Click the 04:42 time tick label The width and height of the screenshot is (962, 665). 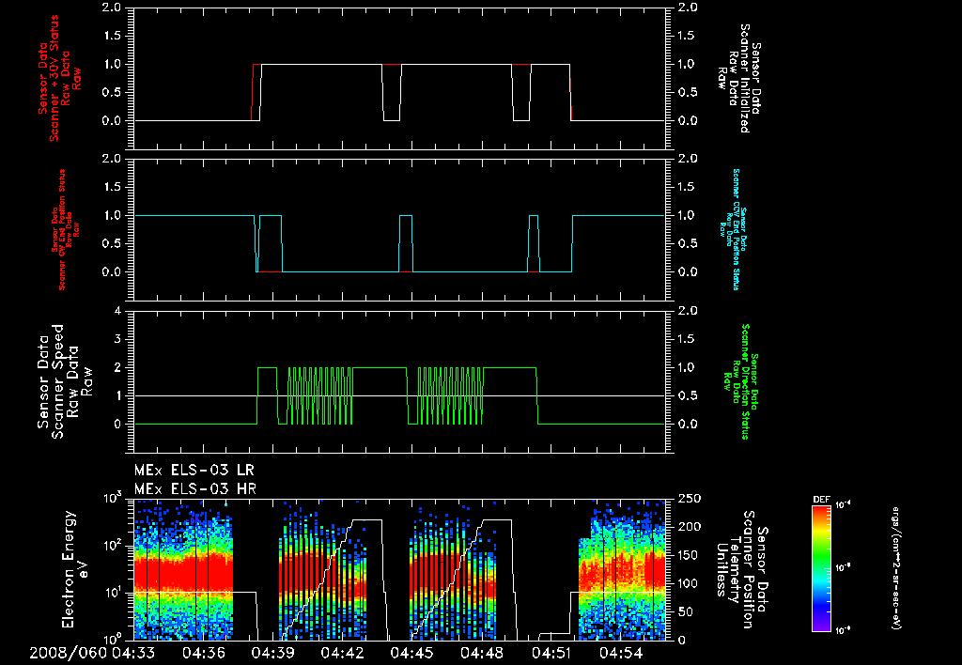pos(344,653)
